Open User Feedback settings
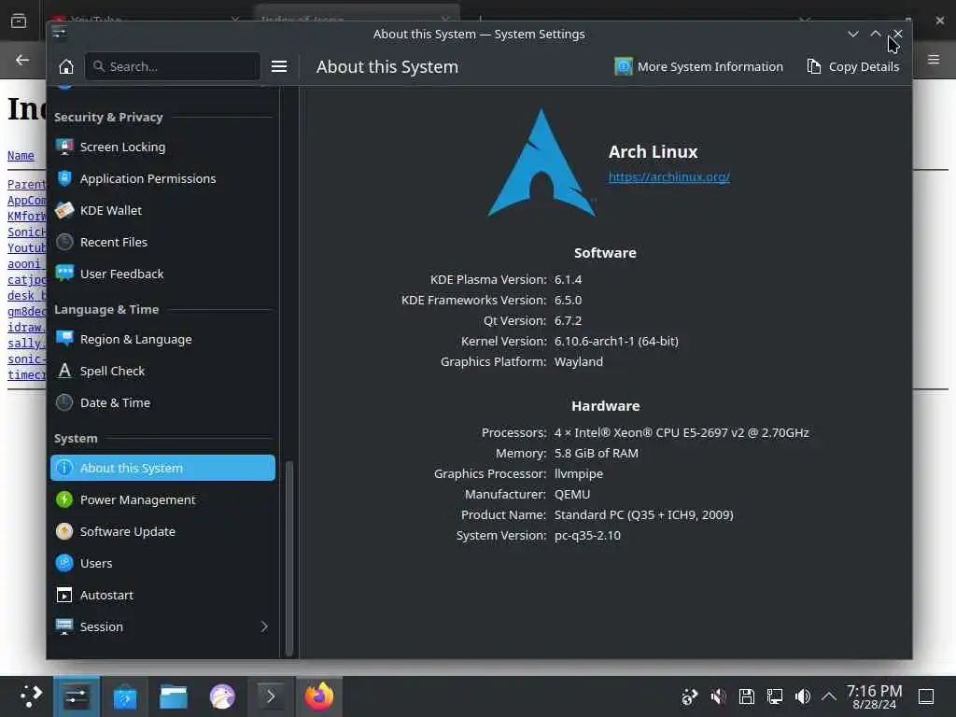Viewport: 956px width, 717px height. 162,274
